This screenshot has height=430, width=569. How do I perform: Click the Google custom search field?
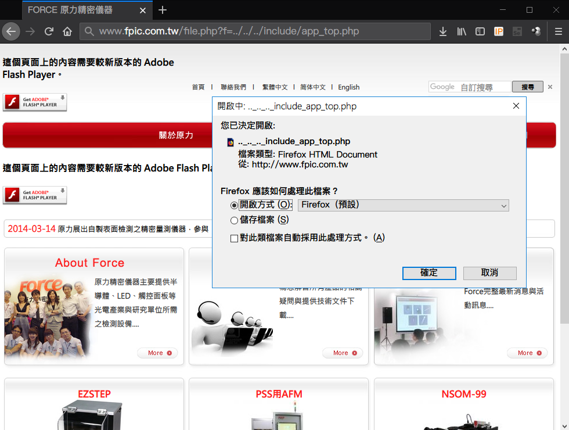click(x=470, y=87)
